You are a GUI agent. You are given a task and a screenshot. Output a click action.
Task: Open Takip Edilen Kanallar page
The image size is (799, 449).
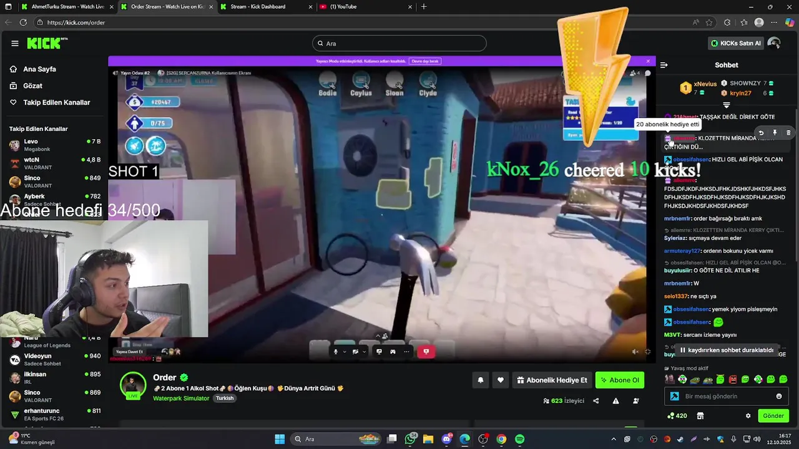56,102
